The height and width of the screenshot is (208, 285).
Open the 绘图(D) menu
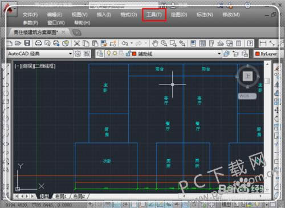click(x=179, y=15)
